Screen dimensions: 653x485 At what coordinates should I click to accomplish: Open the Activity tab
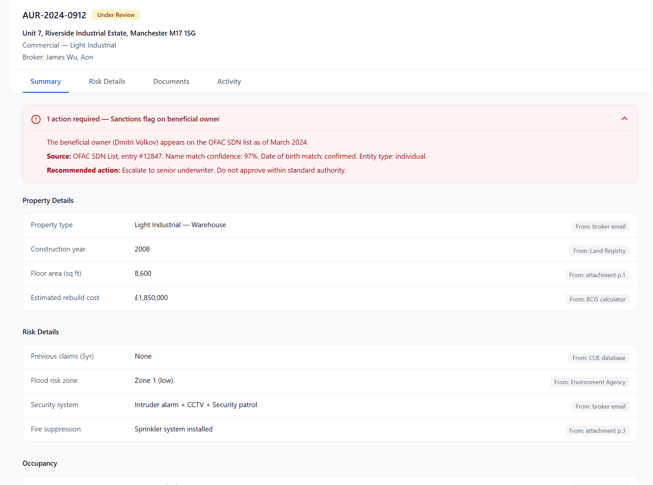[x=229, y=81]
